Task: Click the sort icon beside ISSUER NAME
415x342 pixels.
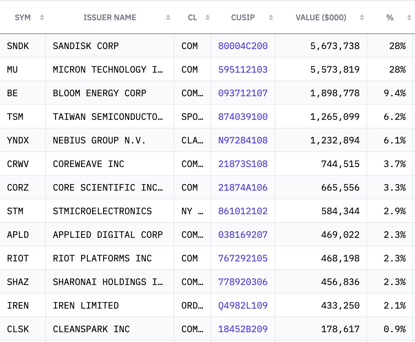Action: [x=168, y=18]
